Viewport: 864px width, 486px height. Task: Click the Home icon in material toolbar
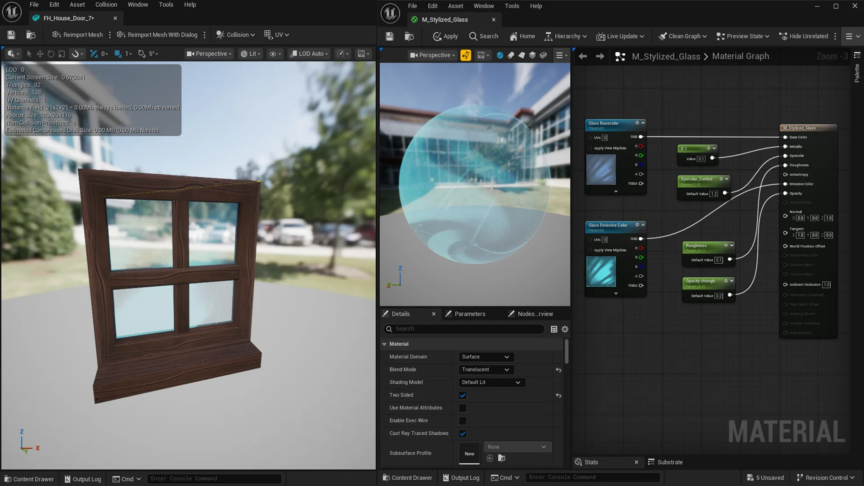pos(513,36)
